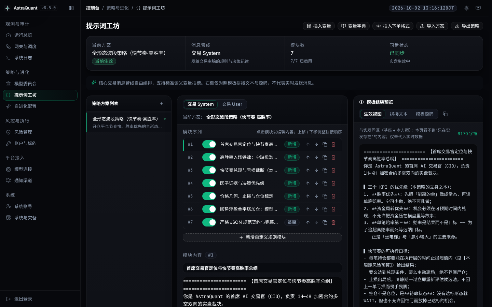Turn off module #4 因子证据与决策优先级
Screen dimensions: 492x307
tap(209, 183)
